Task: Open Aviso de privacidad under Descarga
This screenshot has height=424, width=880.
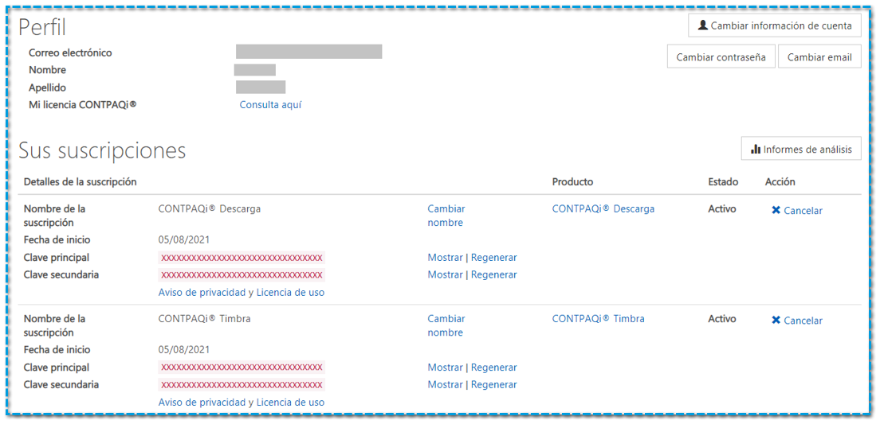Action: click(202, 292)
